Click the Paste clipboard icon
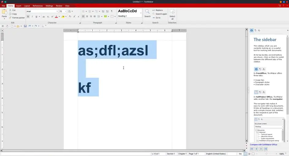The width and height of the screenshot is (289, 156). [x=4, y=12]
